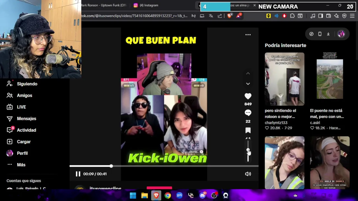Click the itusowenclips author name
The height and width of the screenshot is (201, 358).
[105, 188]
